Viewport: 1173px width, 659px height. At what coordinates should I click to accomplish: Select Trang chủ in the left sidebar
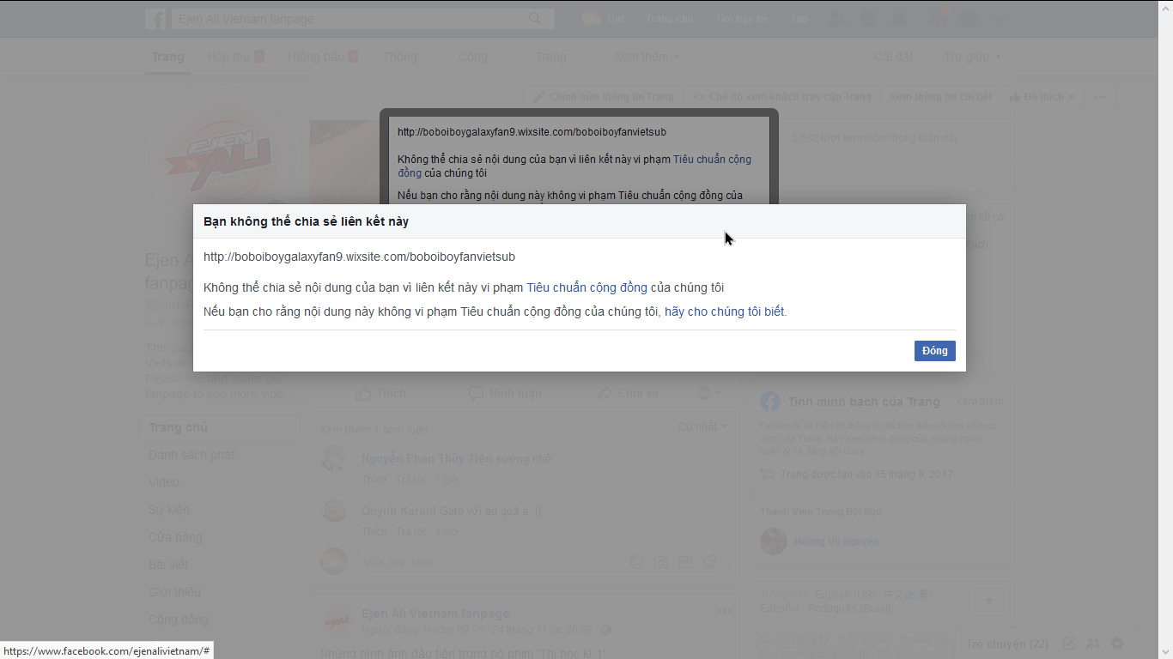pos(179,427)
